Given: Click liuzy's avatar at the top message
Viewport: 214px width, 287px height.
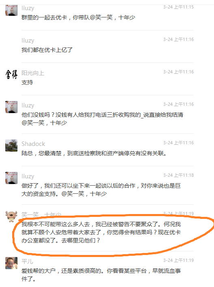Looking at the screenshot, I should 11,10.
